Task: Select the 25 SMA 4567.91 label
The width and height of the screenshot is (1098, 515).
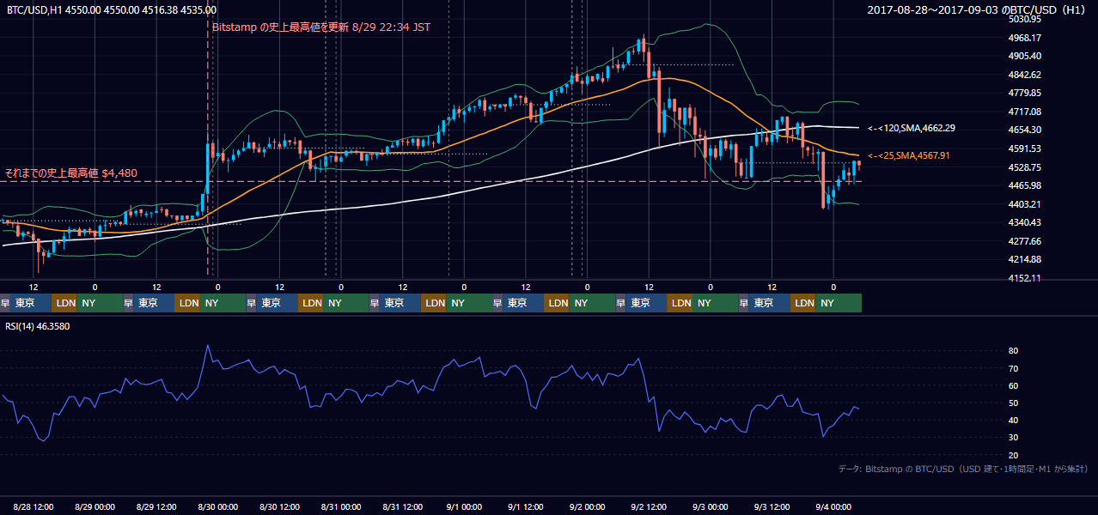Action: point(909,155)
